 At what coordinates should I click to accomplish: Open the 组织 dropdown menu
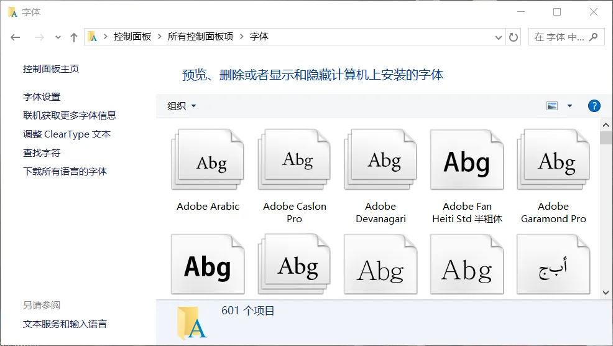click(182, 106)
